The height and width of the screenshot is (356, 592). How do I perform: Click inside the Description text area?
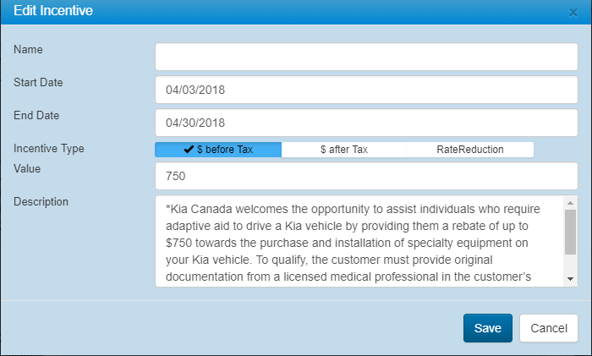coord(359,241)
